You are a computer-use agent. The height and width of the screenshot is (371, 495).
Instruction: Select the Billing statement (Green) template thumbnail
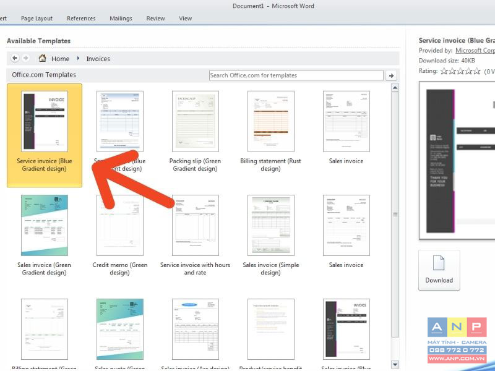pyautogui.click(x=45, y=329)
